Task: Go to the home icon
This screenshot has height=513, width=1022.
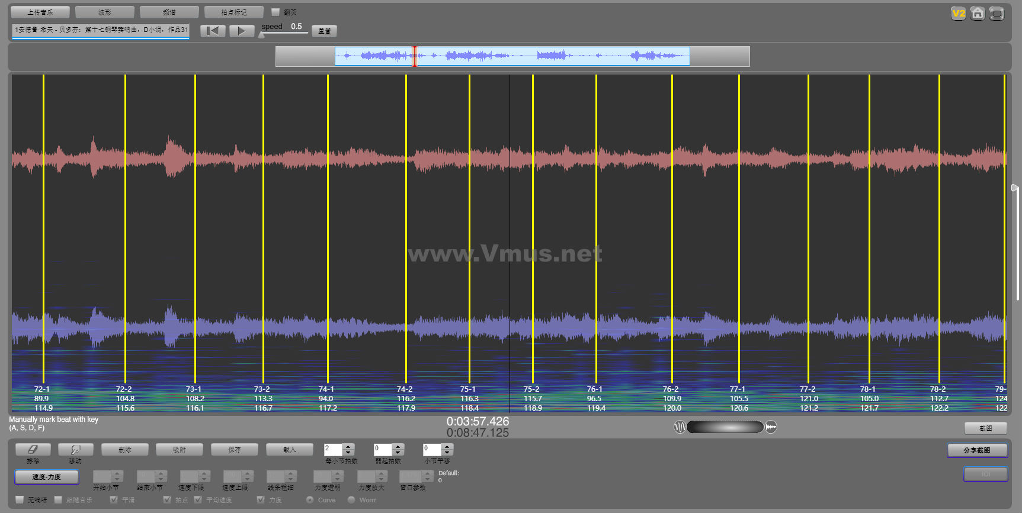Action: coord(978,13)
